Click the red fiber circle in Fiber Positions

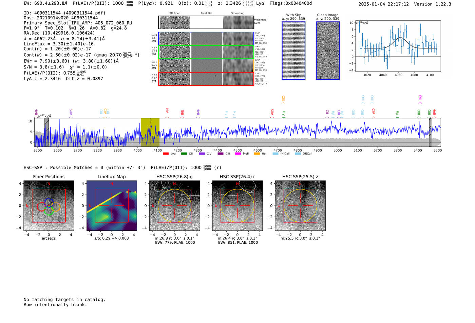click(x=41, y=206)
